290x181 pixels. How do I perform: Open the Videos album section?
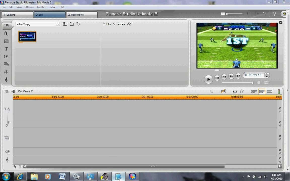coord(7,26)
